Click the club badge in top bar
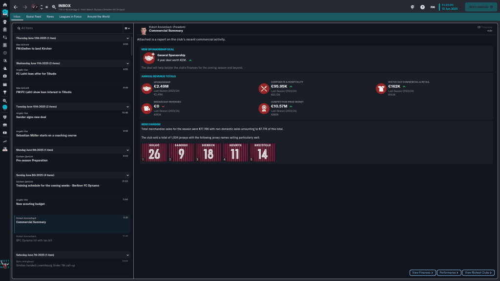500x281 pixels. (x=35, y=7)
